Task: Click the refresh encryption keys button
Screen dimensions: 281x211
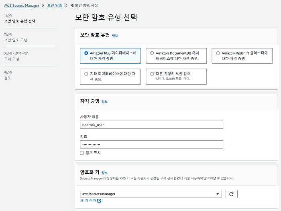Action: pos(231,194)
